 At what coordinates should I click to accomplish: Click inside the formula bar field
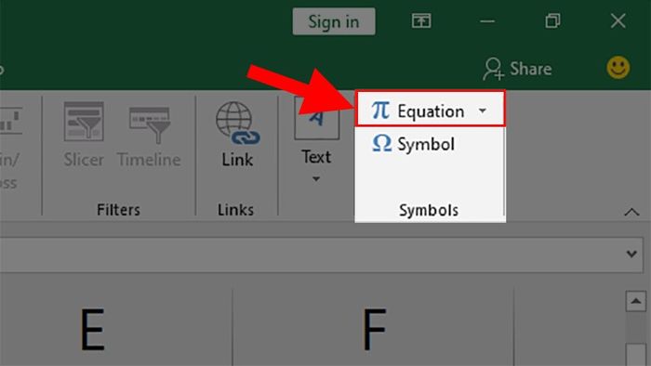coord(312,255)
